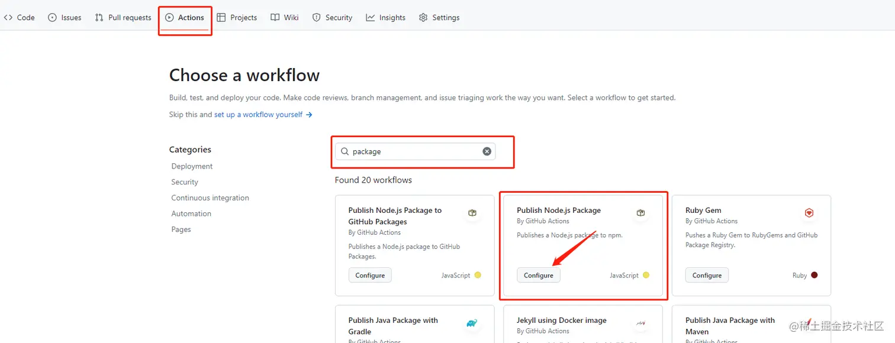The image size is (895, 343).
Task: Open the Issues tab
Action: point(65,18)
